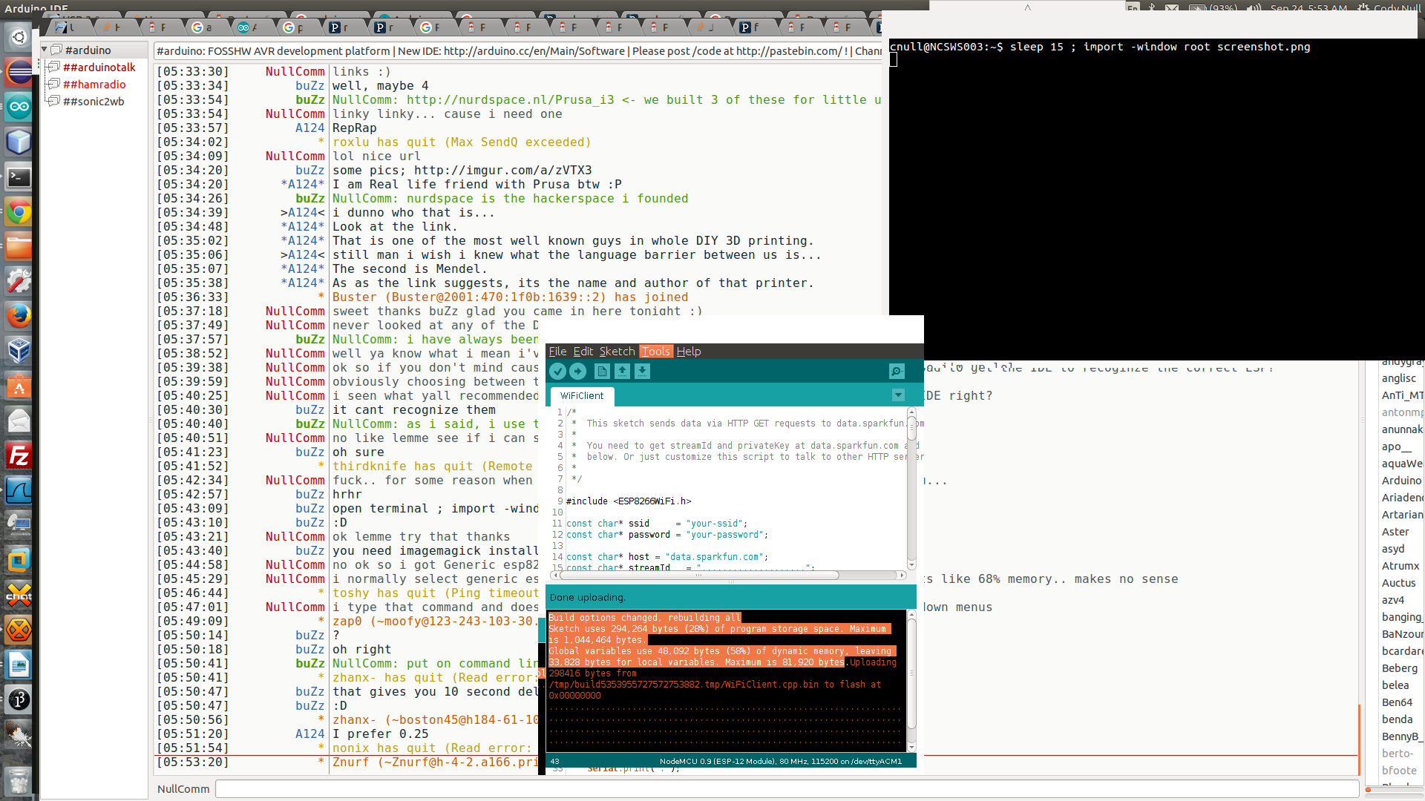Launch VirtualBox from the launcher

(x=19, y=352)
